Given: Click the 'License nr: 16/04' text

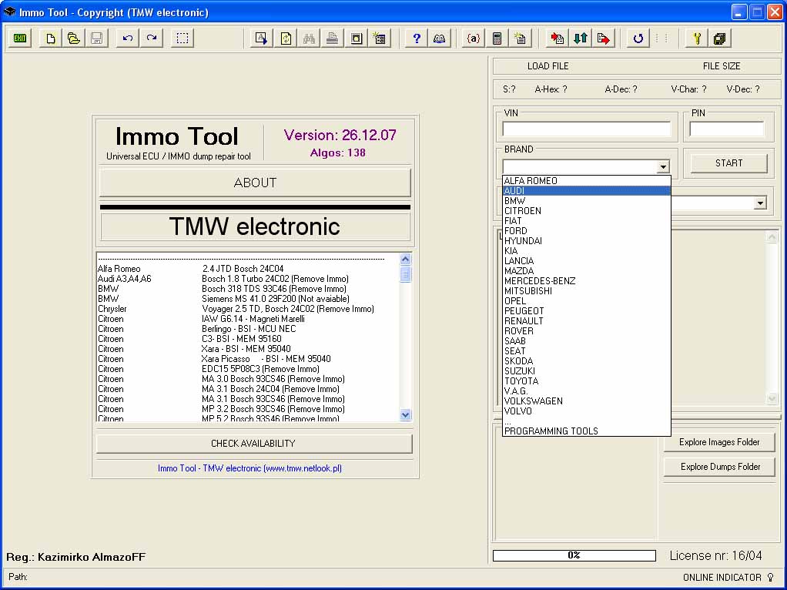Looking at the screenshot, I should pos(715,556).
